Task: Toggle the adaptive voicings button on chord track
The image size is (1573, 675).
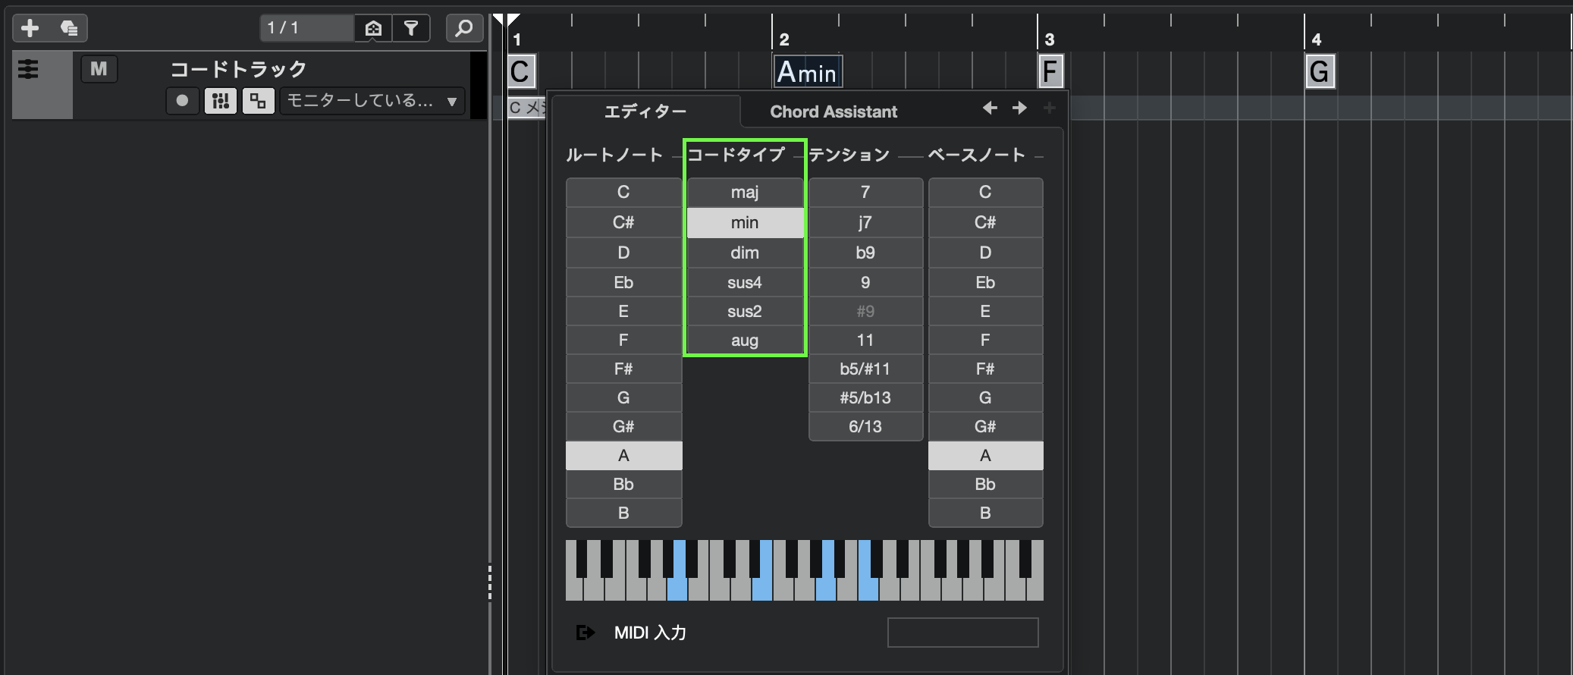Action: (221, 101)
